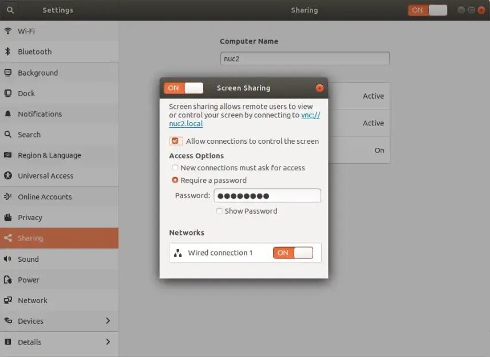
Task: Click the Network computers icon
Action: pyautogui.click(x=8, y=300)
